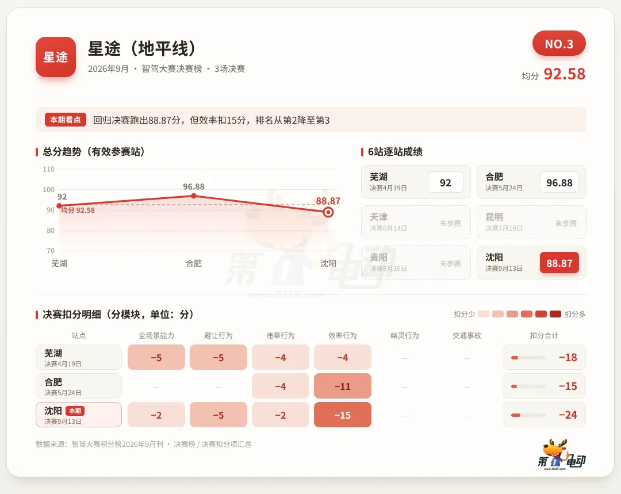Click the 芜湖 row label in the deduction table

coord(79,357)
